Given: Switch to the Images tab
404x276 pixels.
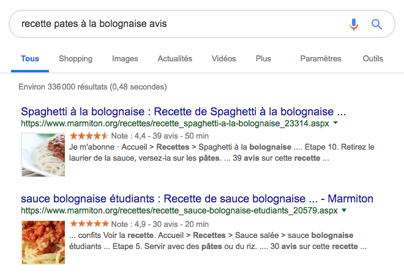Looking at the screenshot, I should 125,59.
